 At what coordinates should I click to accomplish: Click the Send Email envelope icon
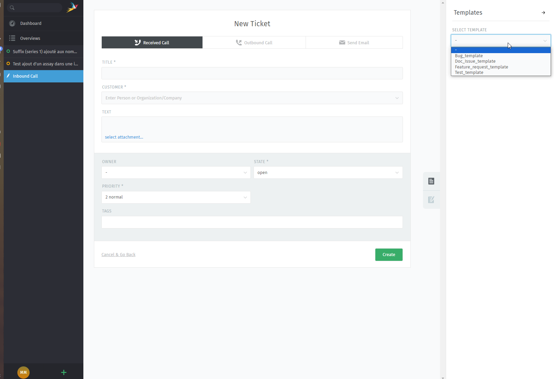342,43
